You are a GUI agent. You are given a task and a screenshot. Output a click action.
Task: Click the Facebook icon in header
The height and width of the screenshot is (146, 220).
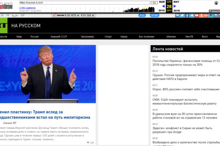click(x=187, y=16)
